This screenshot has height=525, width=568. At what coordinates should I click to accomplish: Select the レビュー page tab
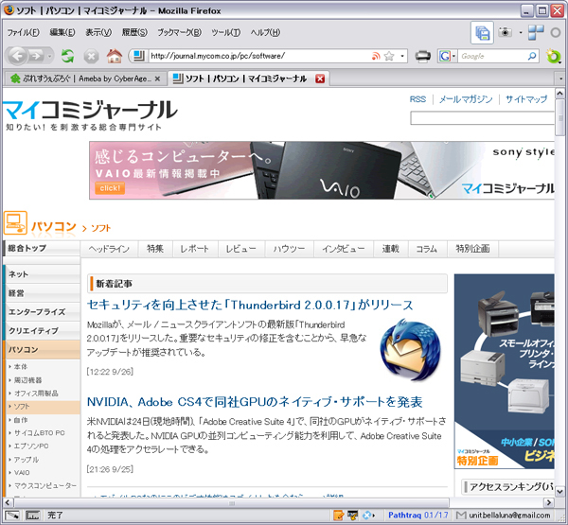[x=240, y=249]
